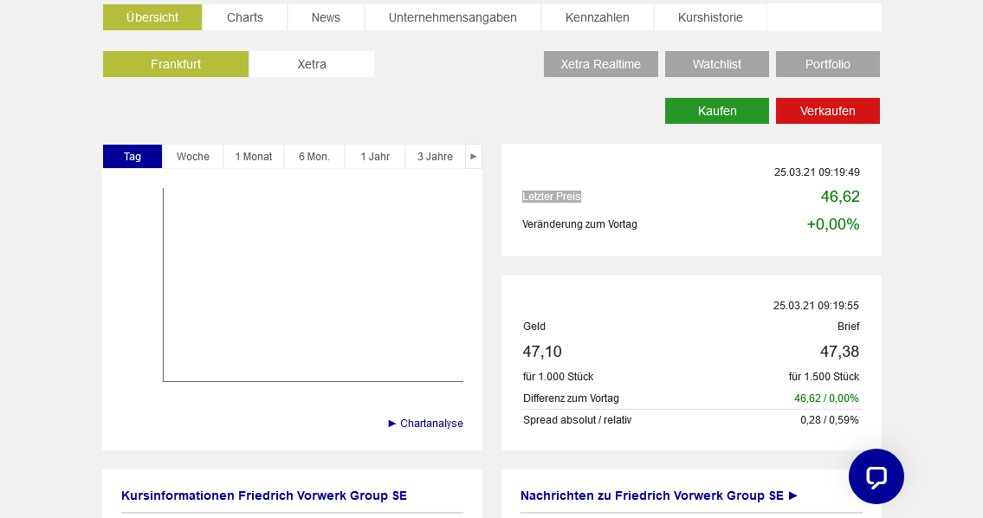The image size is (983, 518).
Task: Open the Kurshistorie tab
Action: 709,16
